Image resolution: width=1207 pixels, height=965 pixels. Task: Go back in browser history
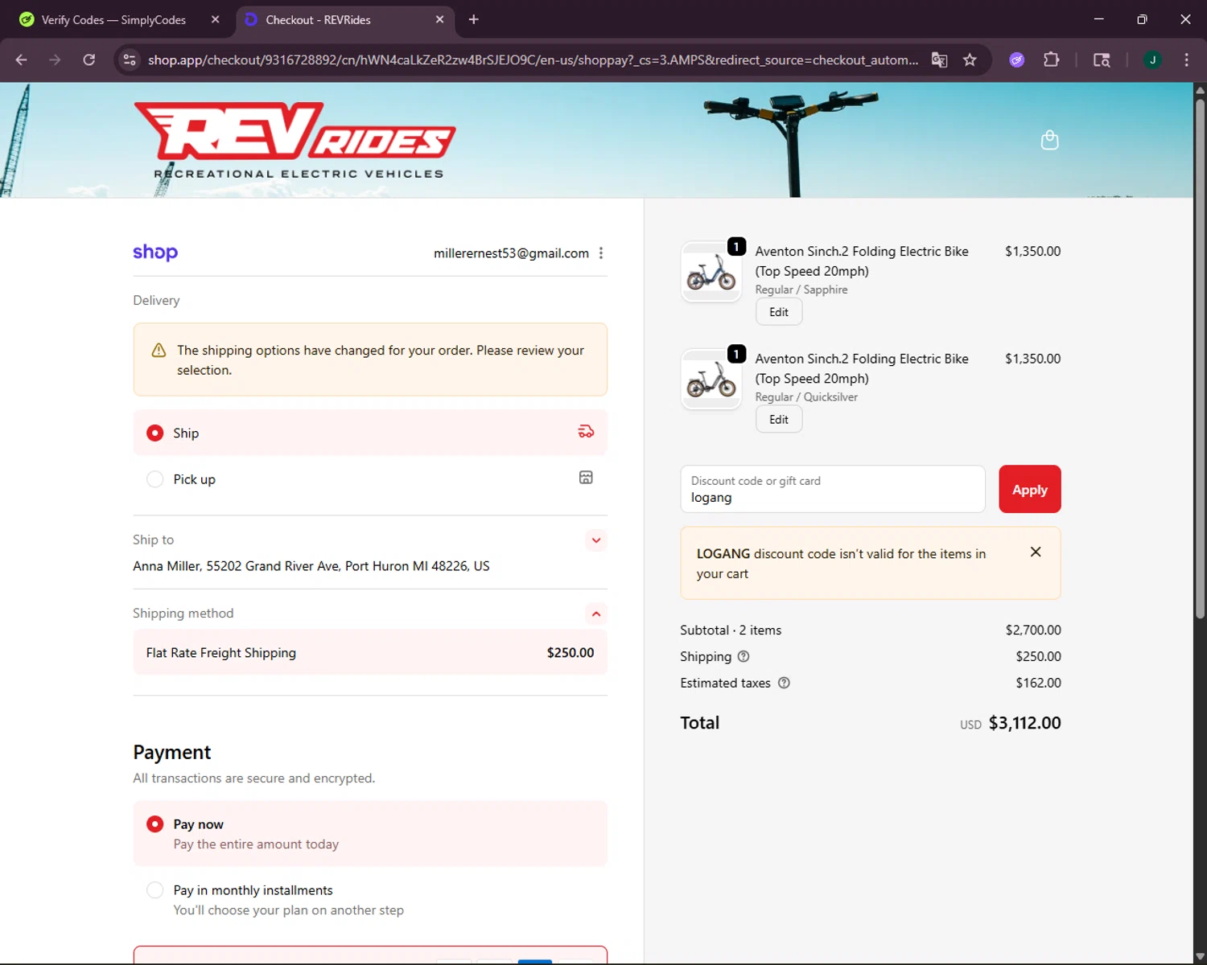22,60
